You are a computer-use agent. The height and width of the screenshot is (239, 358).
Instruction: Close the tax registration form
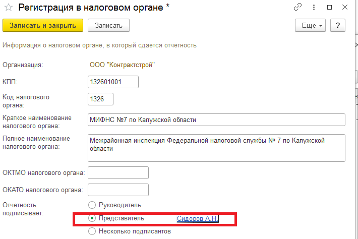point(345,7)
